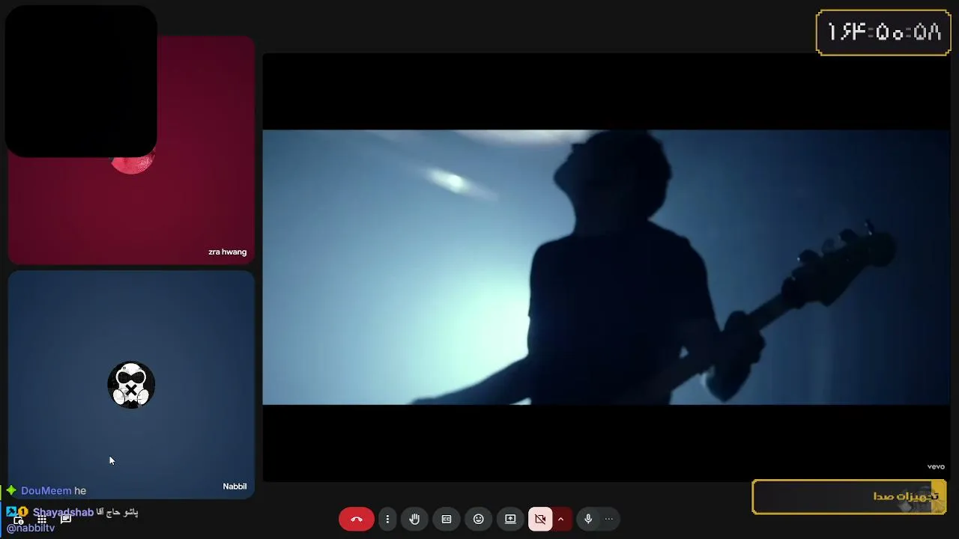Click the yellow تجهیزات صدا banner
This screenshot has width=959, height=539.
[849, 496]
